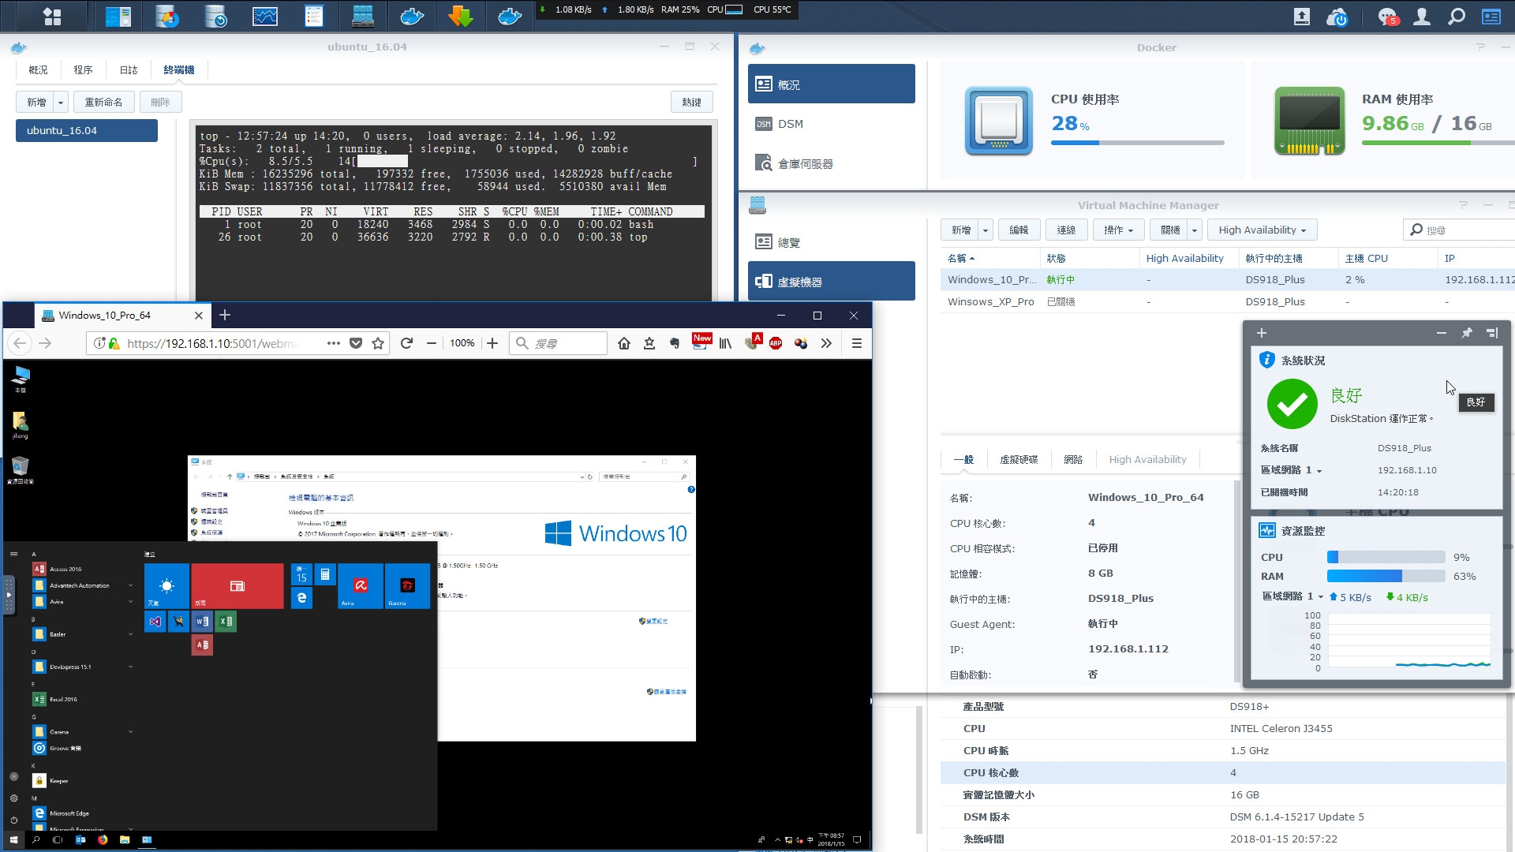The image size is (1515, 852).
Task: Click Windows Start button in VM
Action: pyautogui.click(x=13, y=840)
